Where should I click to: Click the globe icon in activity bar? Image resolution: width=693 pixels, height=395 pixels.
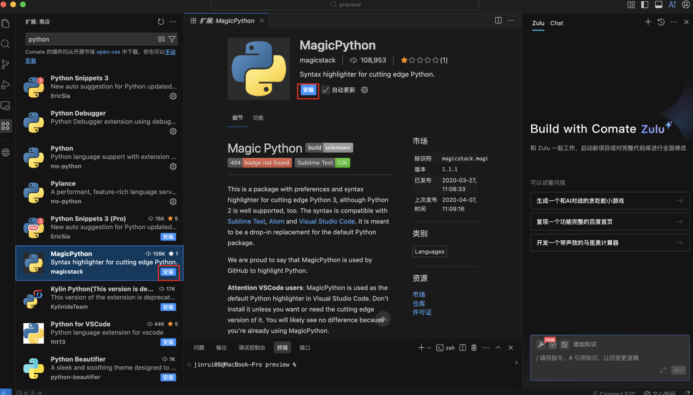5,152
